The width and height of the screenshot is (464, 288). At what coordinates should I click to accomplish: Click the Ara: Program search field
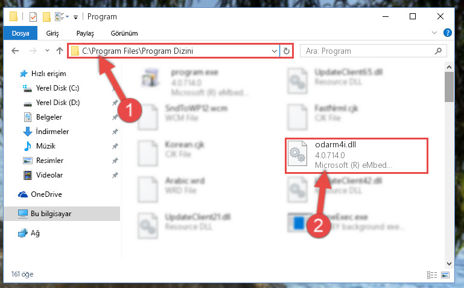[x=373, y=51]
